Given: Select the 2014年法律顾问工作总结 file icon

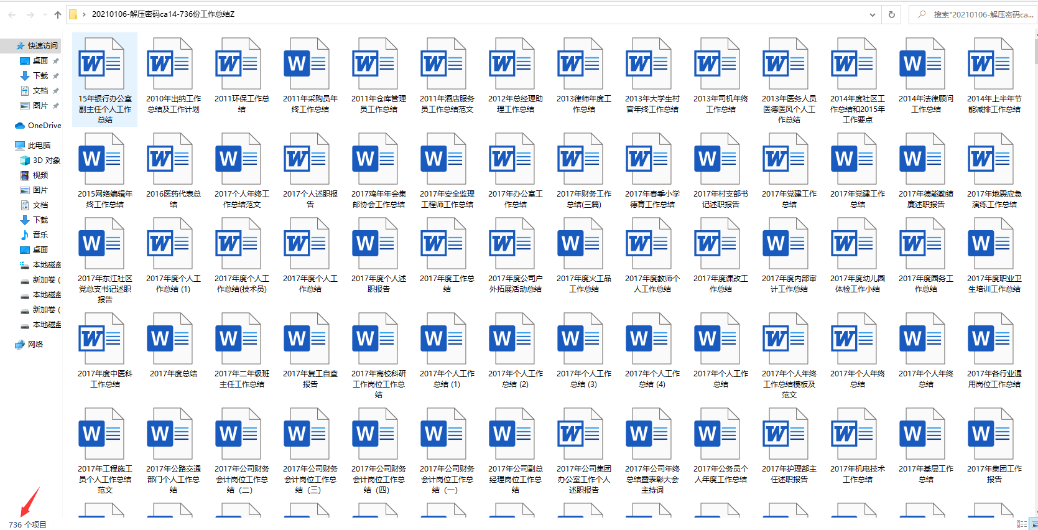Looking at the screenshot, I should 921,64.
